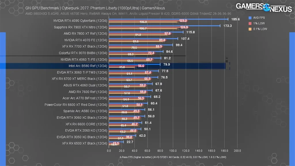Viewport: 295px width, 166px height.
Task: Select the 'Sparkle Arc A580 Orc (12/24)' label
Action: (x=85, y=111)
